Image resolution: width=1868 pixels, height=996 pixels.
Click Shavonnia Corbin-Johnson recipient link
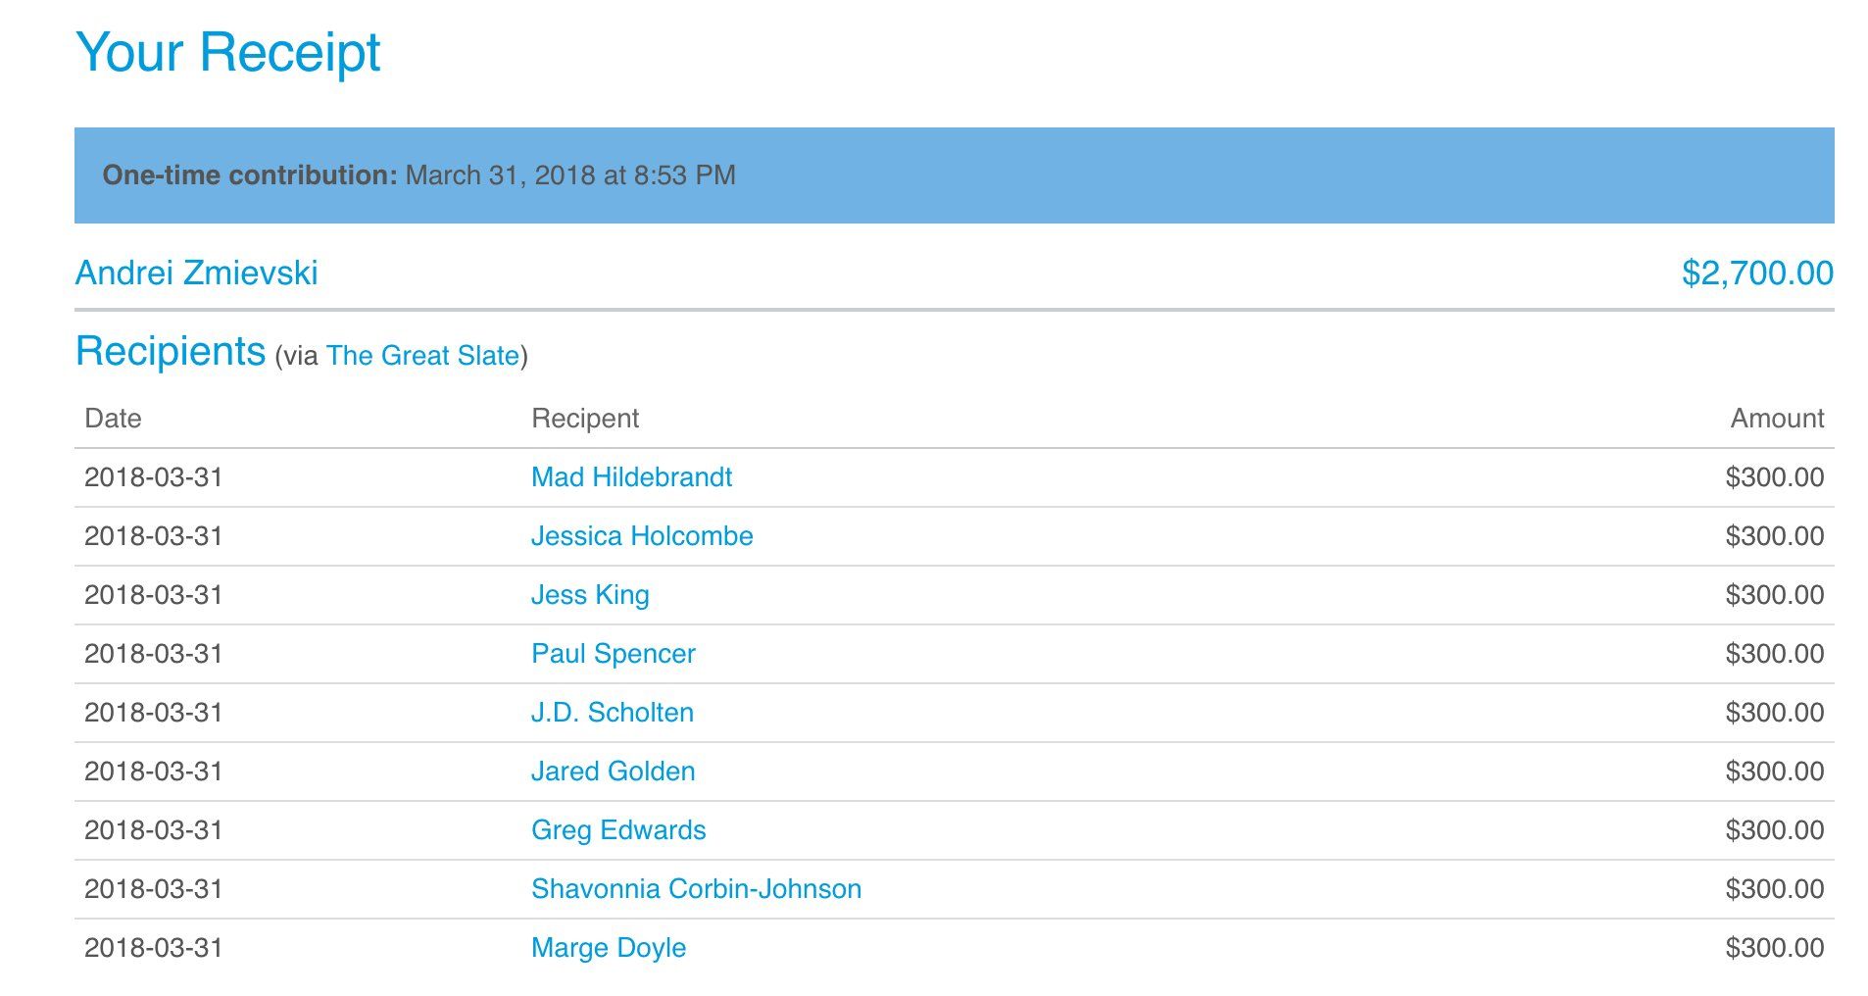pyautogui.click(x=696, y=889)
